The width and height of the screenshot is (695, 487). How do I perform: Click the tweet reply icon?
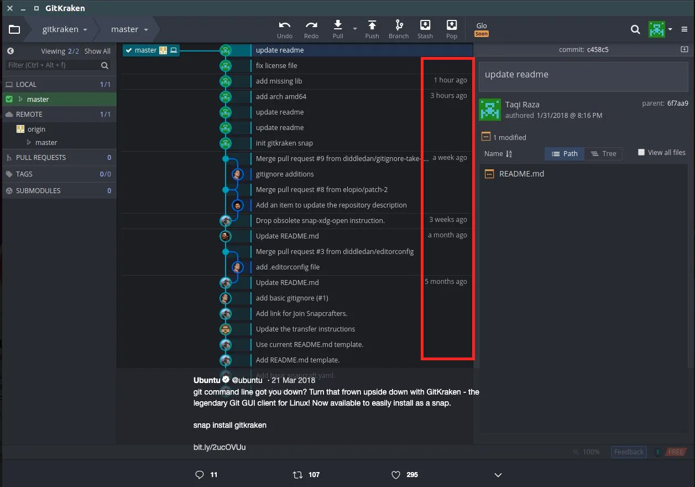[200, 475]
